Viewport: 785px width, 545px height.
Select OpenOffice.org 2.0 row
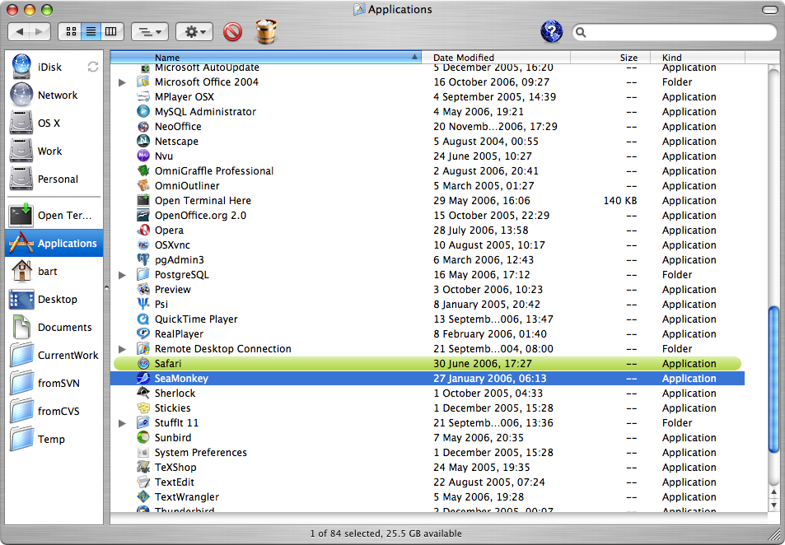coord(428,215)
